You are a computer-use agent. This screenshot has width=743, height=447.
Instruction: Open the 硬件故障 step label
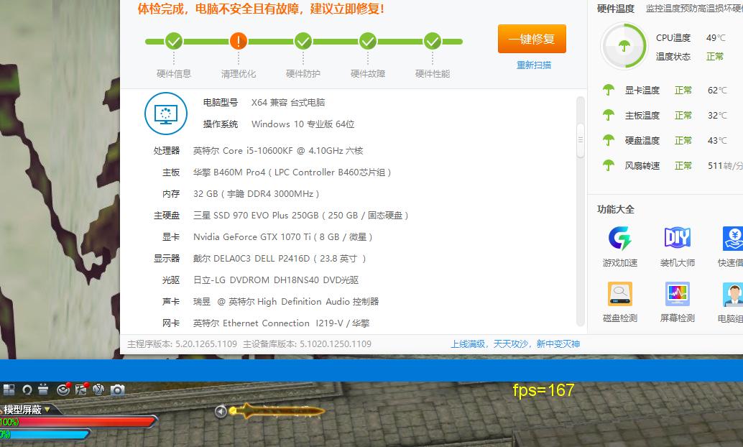tap(368, 73)
